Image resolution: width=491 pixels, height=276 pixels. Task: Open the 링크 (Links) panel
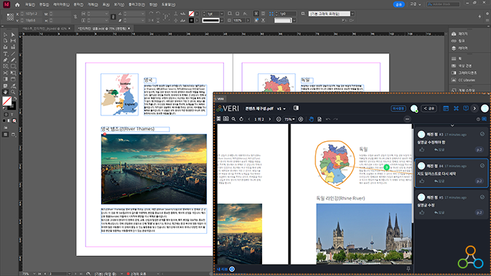click(458, 41)
